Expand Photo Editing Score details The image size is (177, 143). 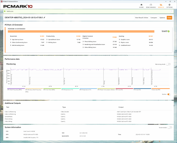pos(83,42)
